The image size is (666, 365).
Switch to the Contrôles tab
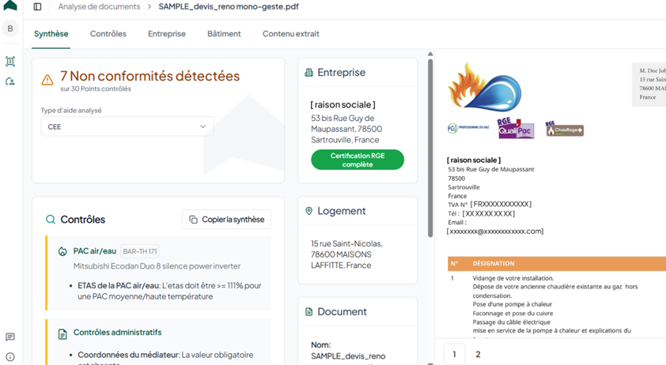click(108, 34)
